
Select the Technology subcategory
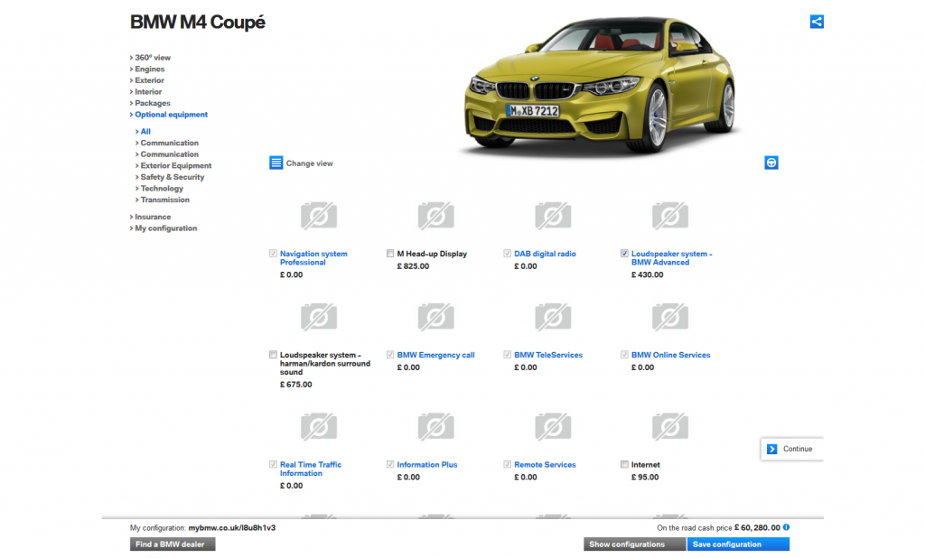pyautogui.click(x=162, y=189)
